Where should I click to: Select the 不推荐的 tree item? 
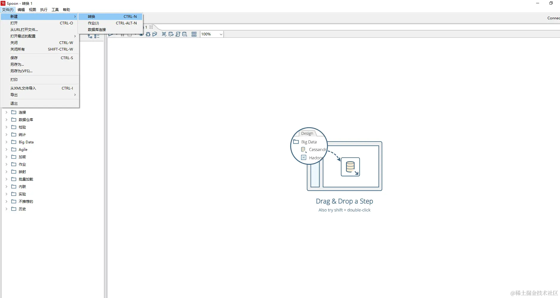tap(26, 202)
